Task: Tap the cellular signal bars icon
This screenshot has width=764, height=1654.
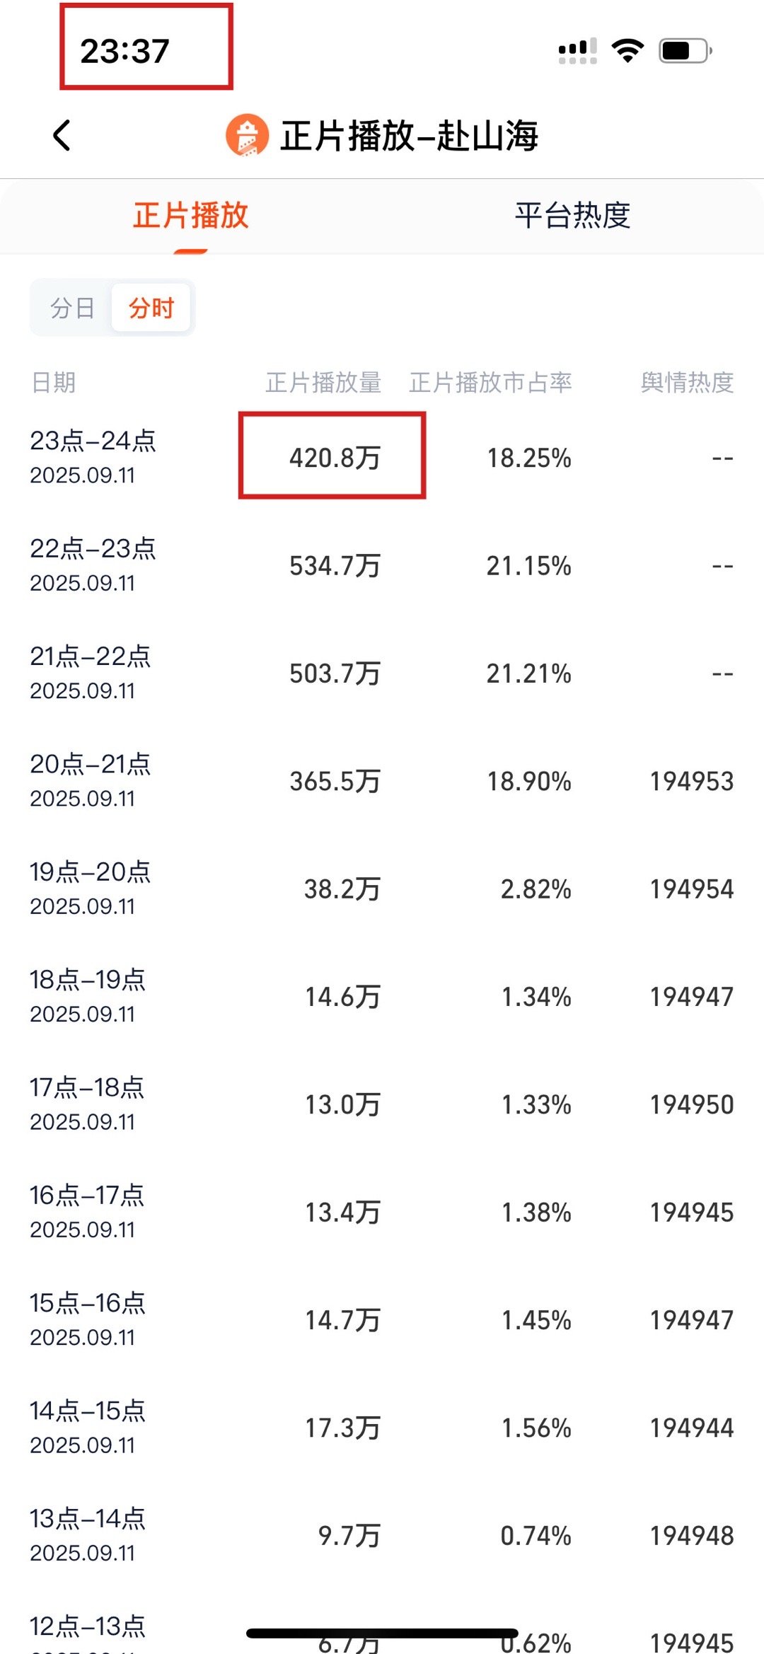Action: pyautogui.click(x=578, y=51)
